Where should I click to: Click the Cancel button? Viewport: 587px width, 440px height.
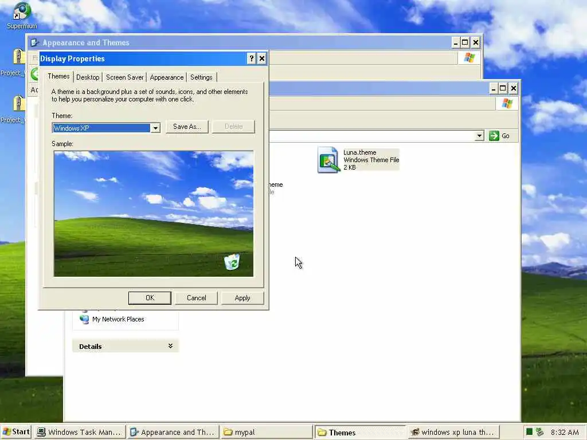tap(196, 298)
